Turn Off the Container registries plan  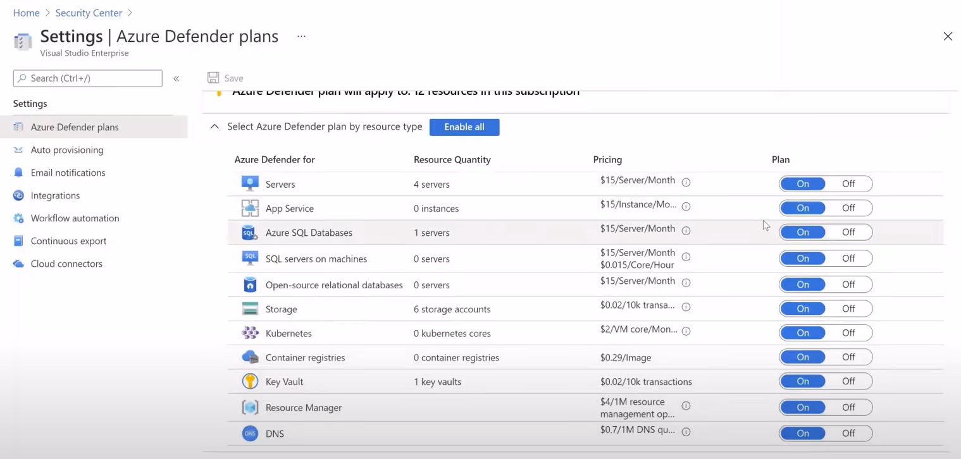[848, 357]
